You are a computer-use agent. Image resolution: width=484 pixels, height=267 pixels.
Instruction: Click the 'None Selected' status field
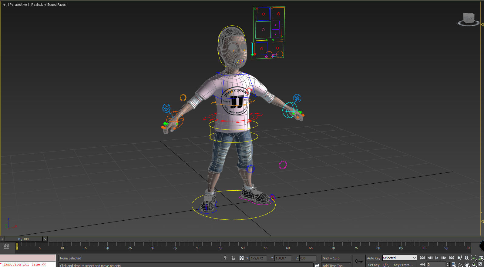tap(140, 258)
